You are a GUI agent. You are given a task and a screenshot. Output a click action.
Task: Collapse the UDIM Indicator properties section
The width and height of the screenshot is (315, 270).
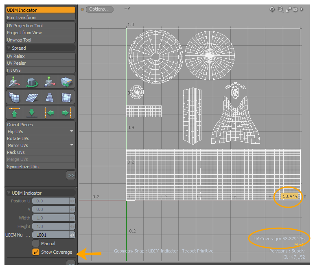pyautogui.click(x=9, y=193)
